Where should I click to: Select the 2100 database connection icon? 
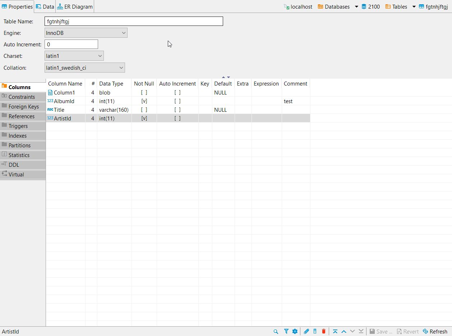pos(364,6)
